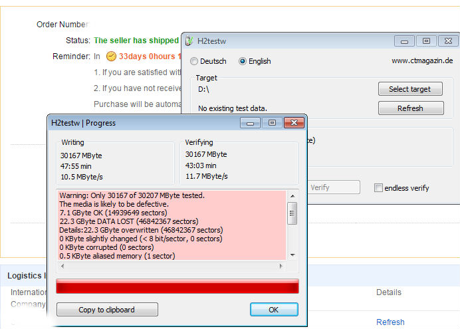Maximize the H2testw Progress dialog
Image resolution: width=460 pixels, height=329 pixels.
pos(272,122)
